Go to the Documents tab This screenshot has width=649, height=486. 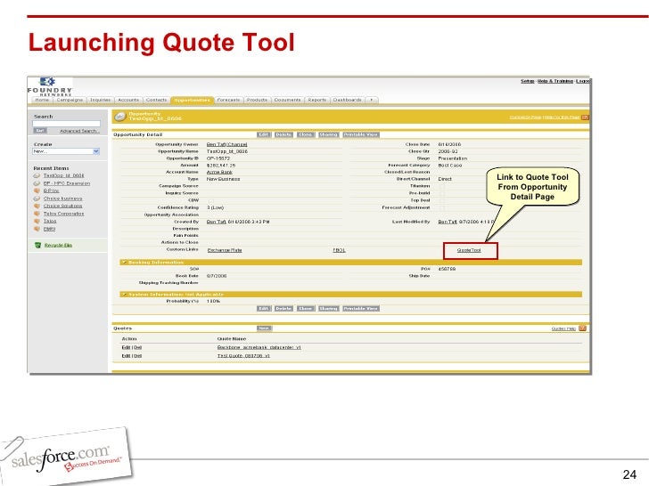coord(287,100)
